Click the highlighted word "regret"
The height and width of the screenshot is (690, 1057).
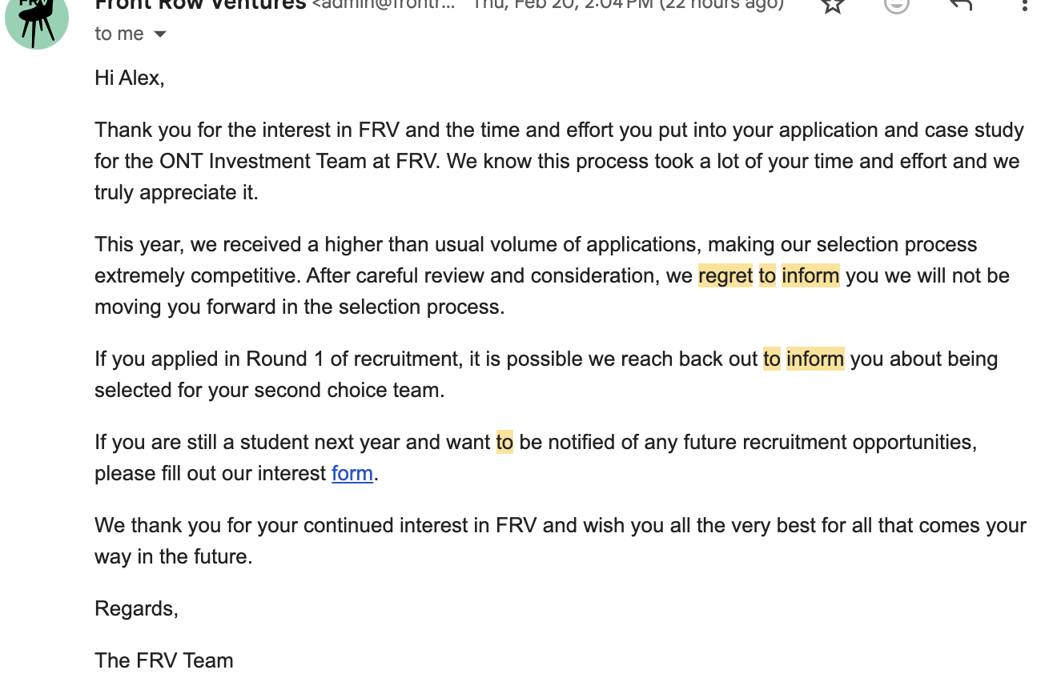coord(725,276)
